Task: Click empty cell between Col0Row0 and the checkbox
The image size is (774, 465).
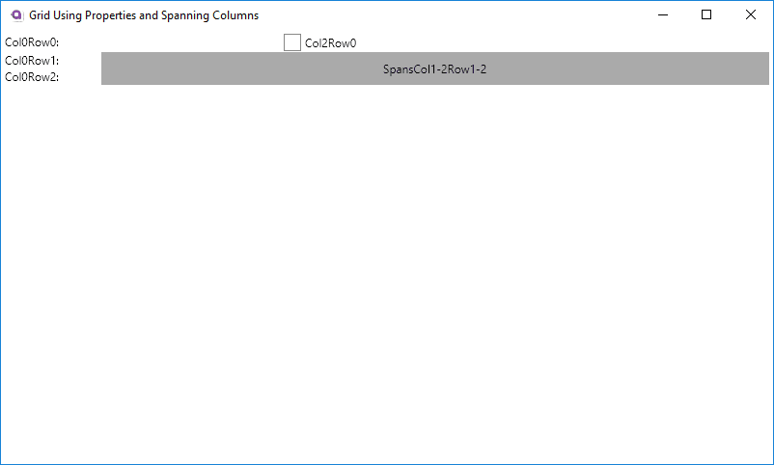Action: pos(174,42)
